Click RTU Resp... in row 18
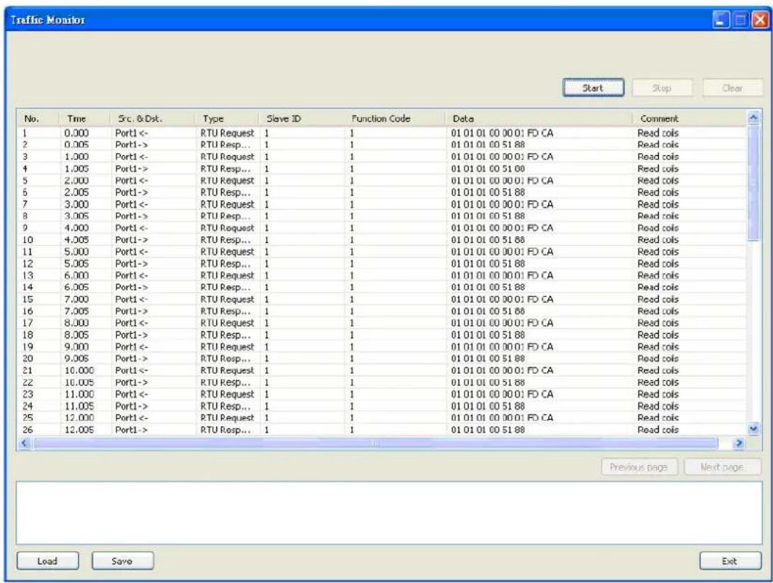The width and height of the screenshot is (773, 583). 226,335
